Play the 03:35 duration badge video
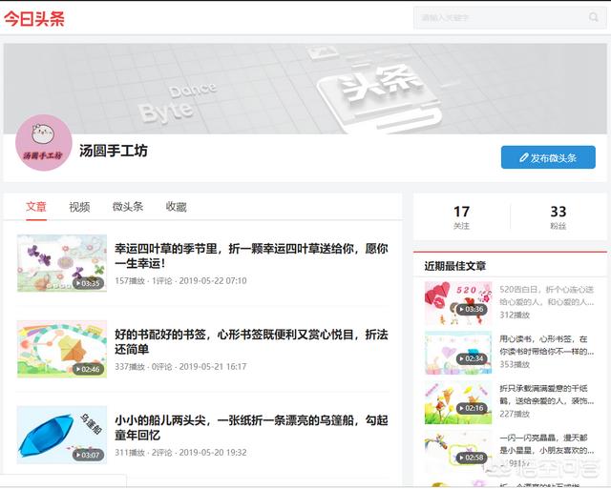Viewport: 611px width, 489px height. [x=90, y=283]
